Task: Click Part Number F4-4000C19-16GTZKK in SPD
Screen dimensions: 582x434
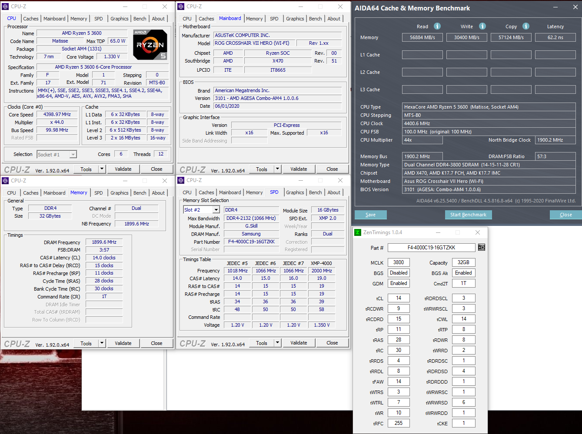Action: [251, 242]
